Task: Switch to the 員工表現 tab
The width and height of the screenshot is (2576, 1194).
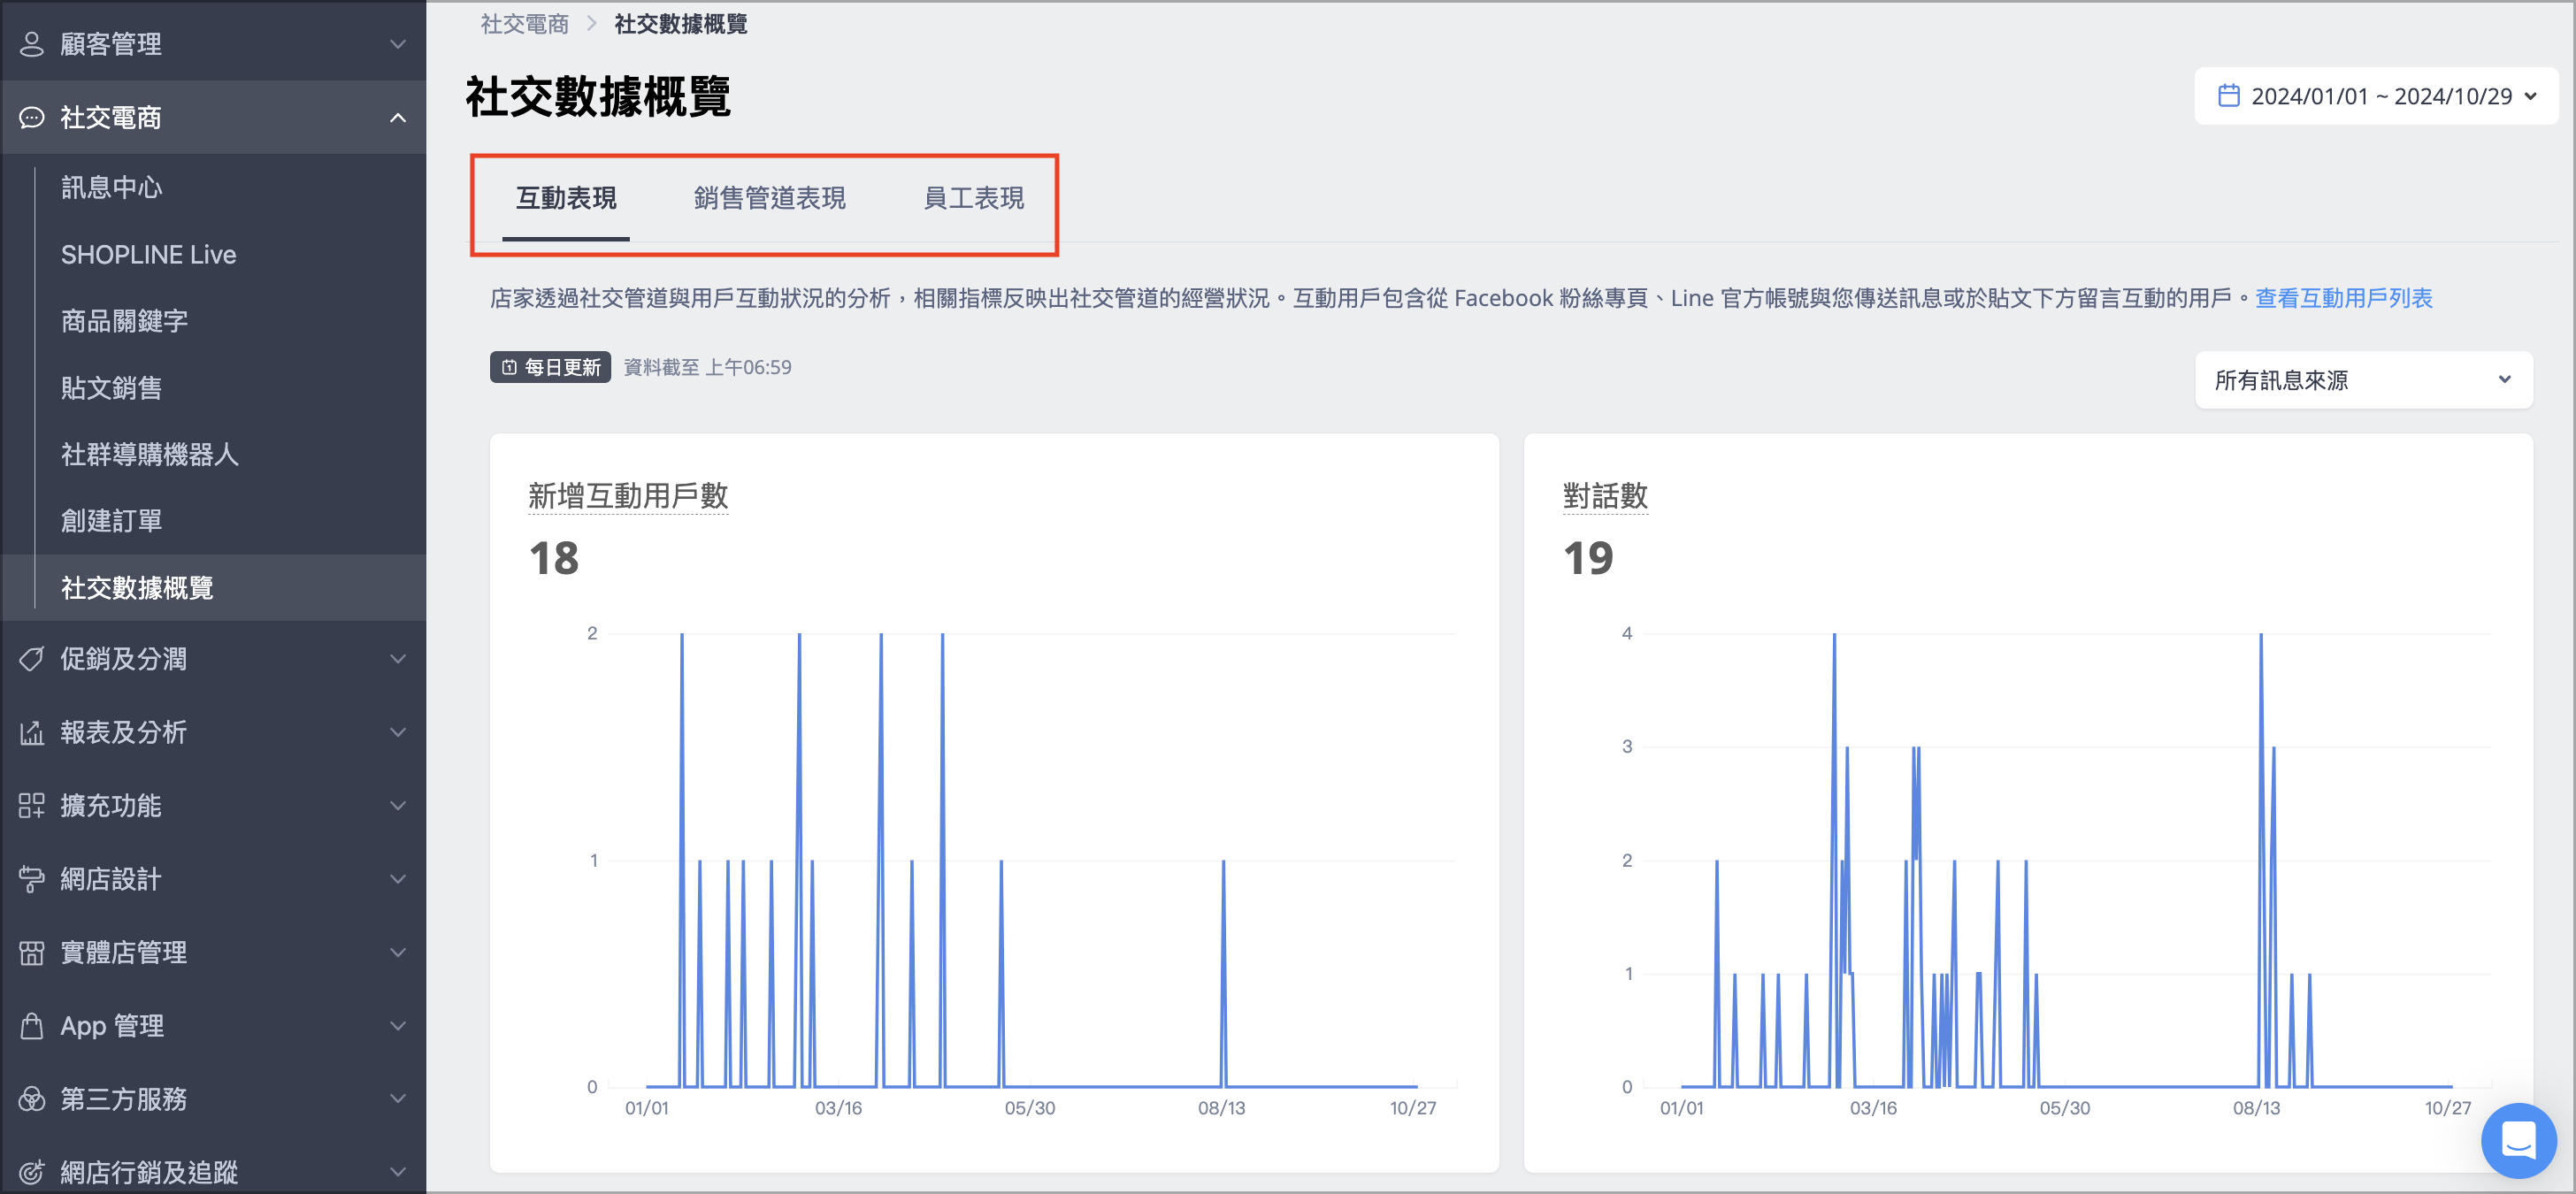Action: tap(973, 198)
